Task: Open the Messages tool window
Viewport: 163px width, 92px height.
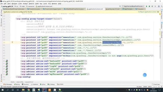Action: pyautogui.click(x=8, y=84)
